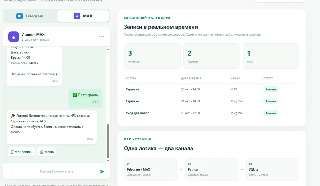Click the Активных counter card
Viewport: 320px width, 186px height.
pos(152,56)
